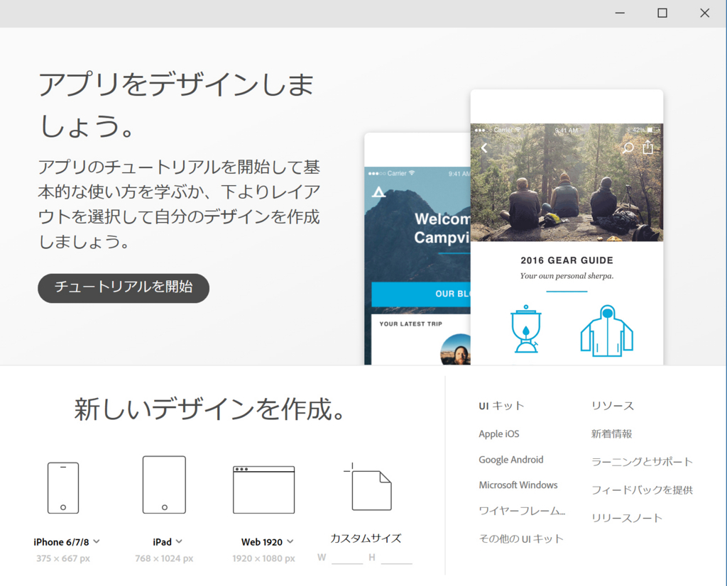
Task: Open the Microsoft Windows UI kit
Action: (518, 485)
